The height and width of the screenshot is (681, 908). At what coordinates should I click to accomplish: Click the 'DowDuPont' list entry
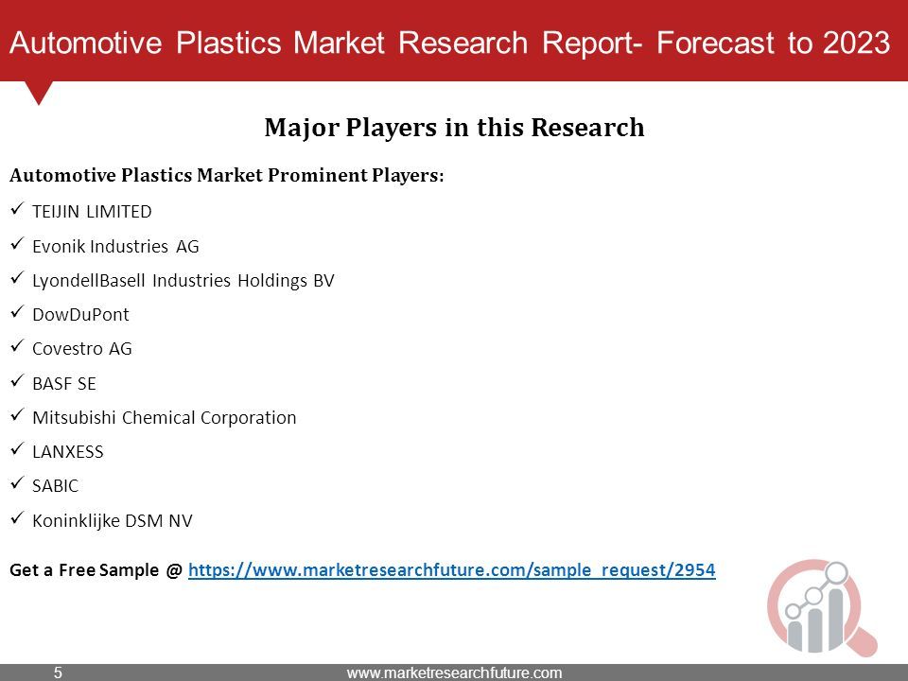81,314
